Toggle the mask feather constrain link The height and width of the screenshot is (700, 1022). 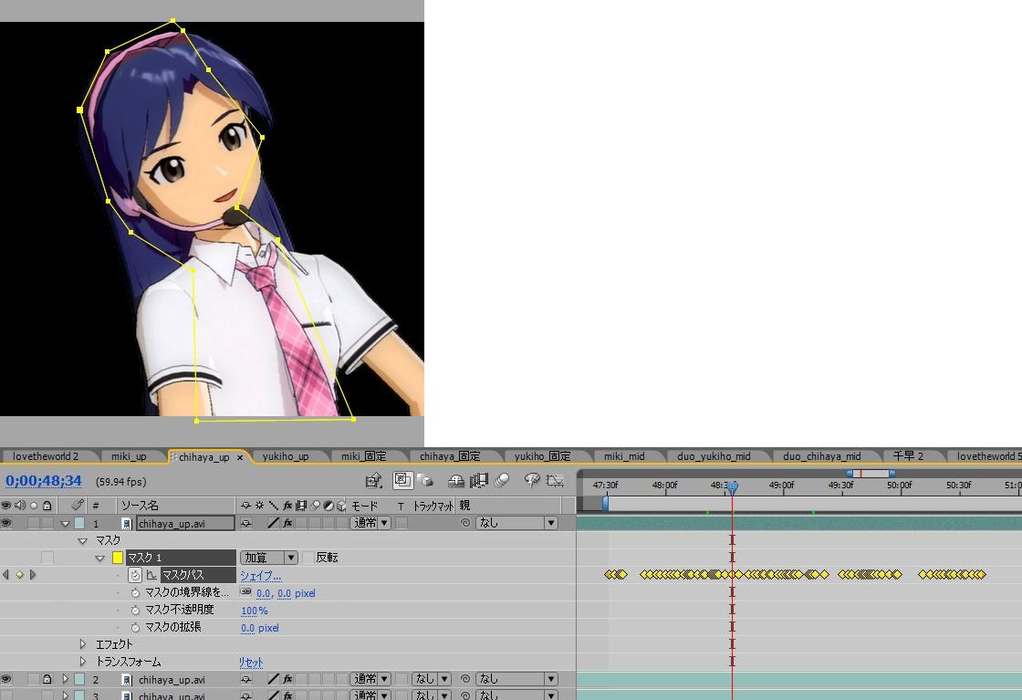(245, 591)
